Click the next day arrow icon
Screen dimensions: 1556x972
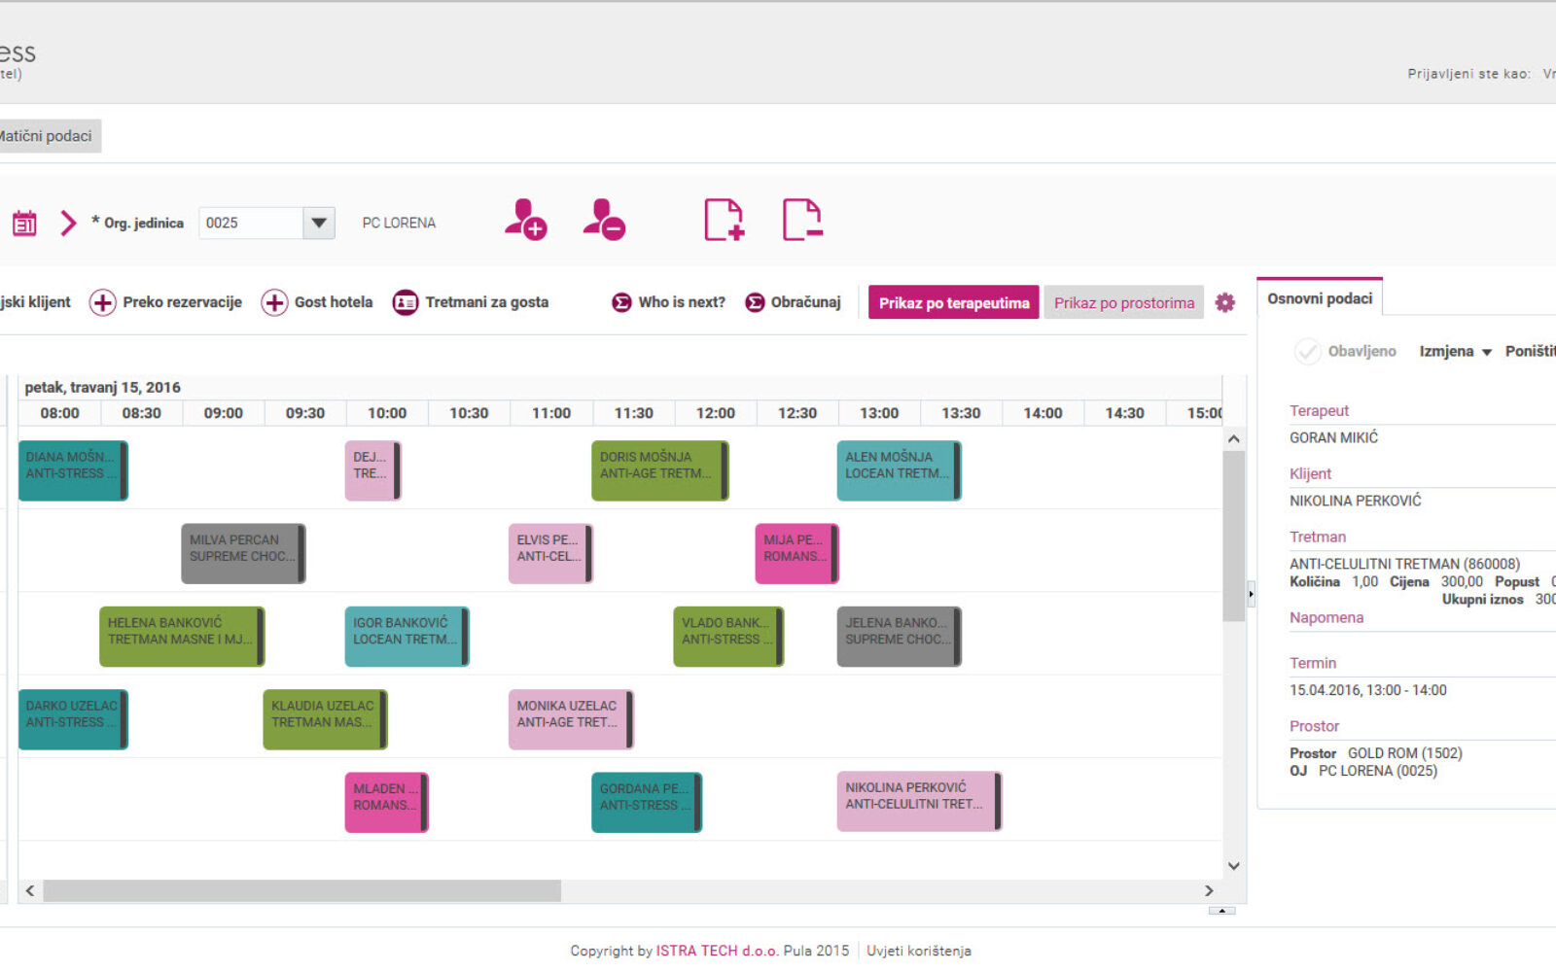[x=68, y=224]
